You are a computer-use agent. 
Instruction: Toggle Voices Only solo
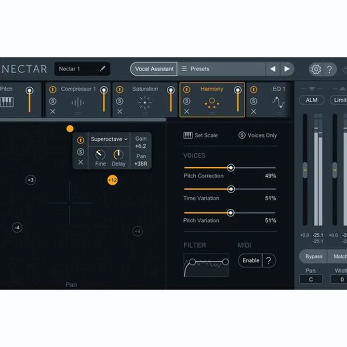click(257, 135)
